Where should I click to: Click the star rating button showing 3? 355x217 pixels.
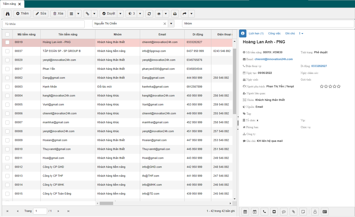131,14
